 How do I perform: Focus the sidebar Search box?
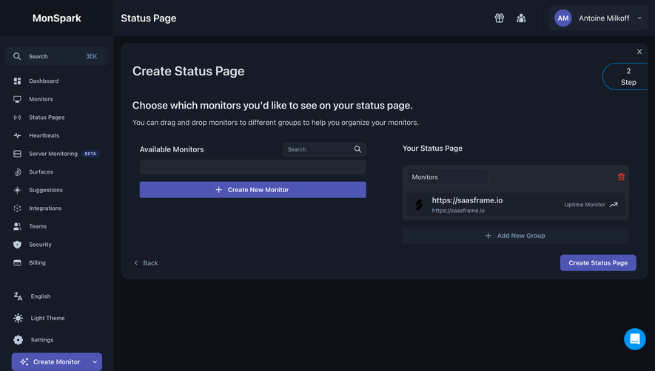coord(57,56)
